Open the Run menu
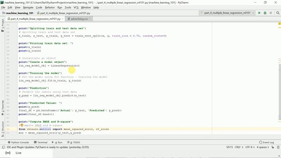 (60, 7)
